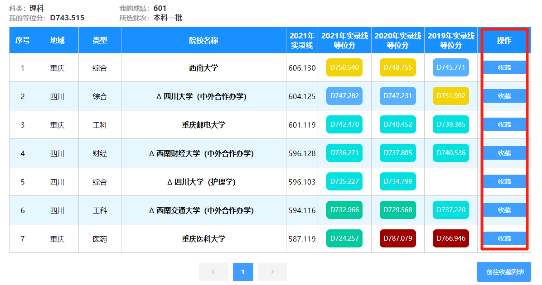Click cyan badge D737.805
This screenshot has width=542, height=285.
coord(397,153)
